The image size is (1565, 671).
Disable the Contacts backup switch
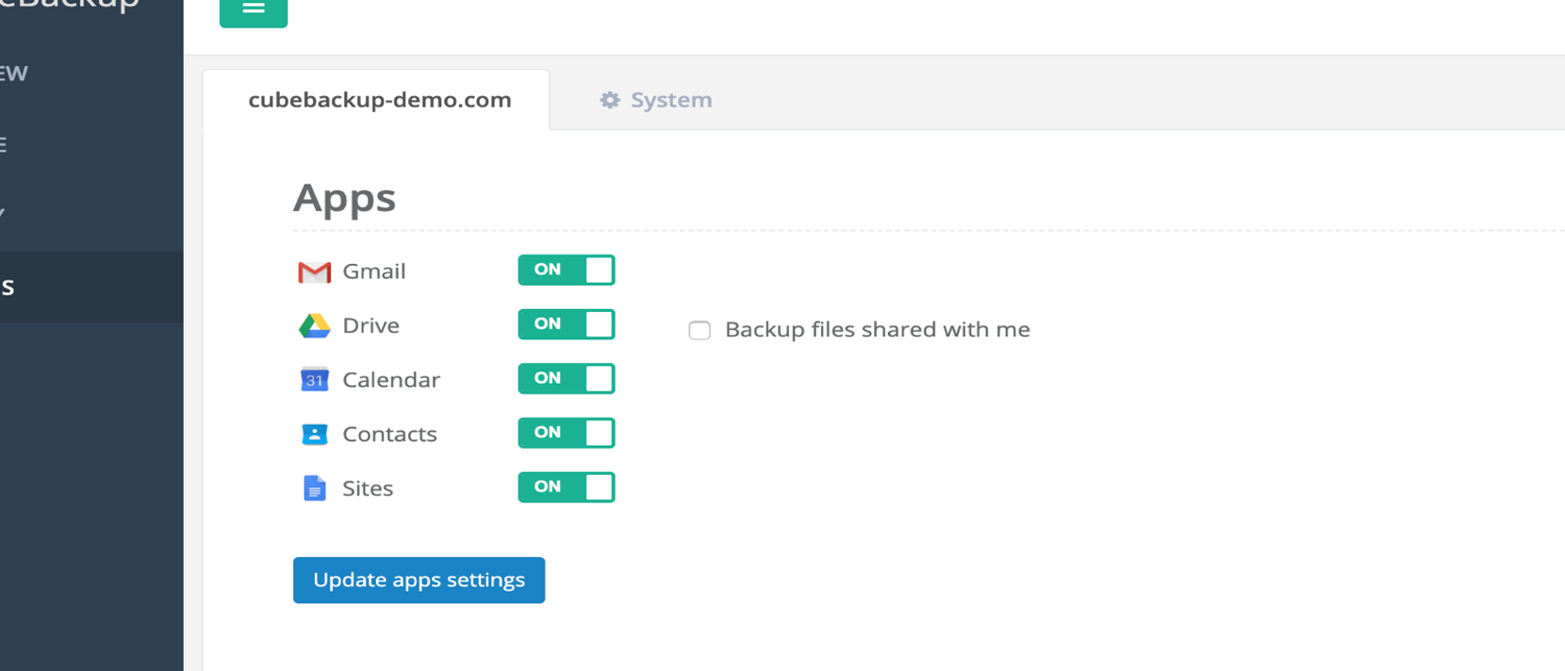(x=566, y=434)
